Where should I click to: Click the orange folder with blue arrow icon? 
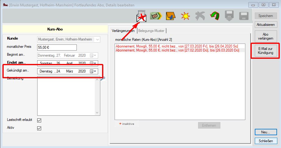coord(170,16)
